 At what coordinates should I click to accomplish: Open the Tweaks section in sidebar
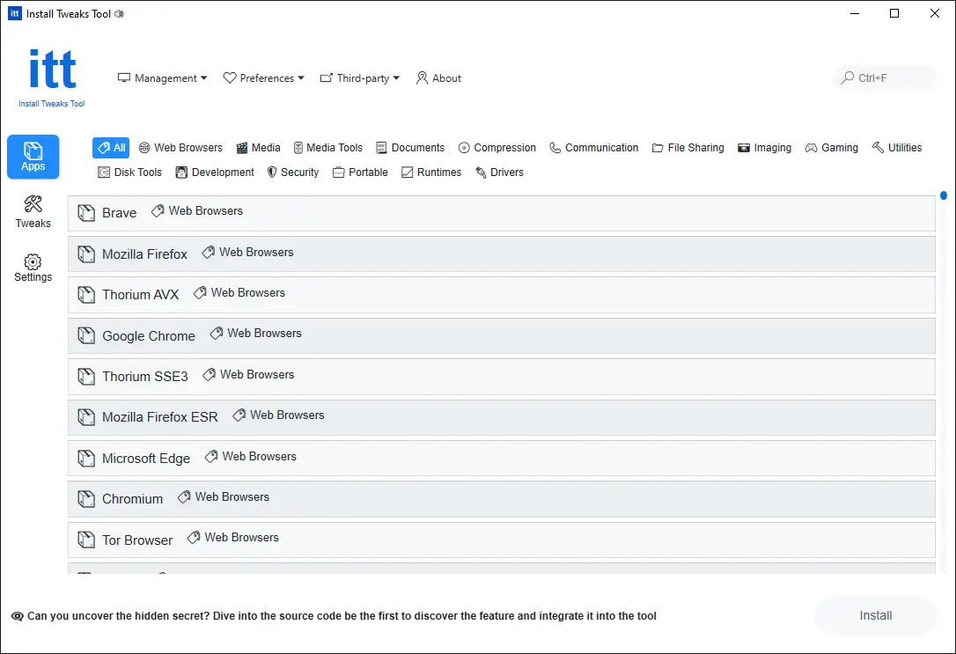(33, 211)
